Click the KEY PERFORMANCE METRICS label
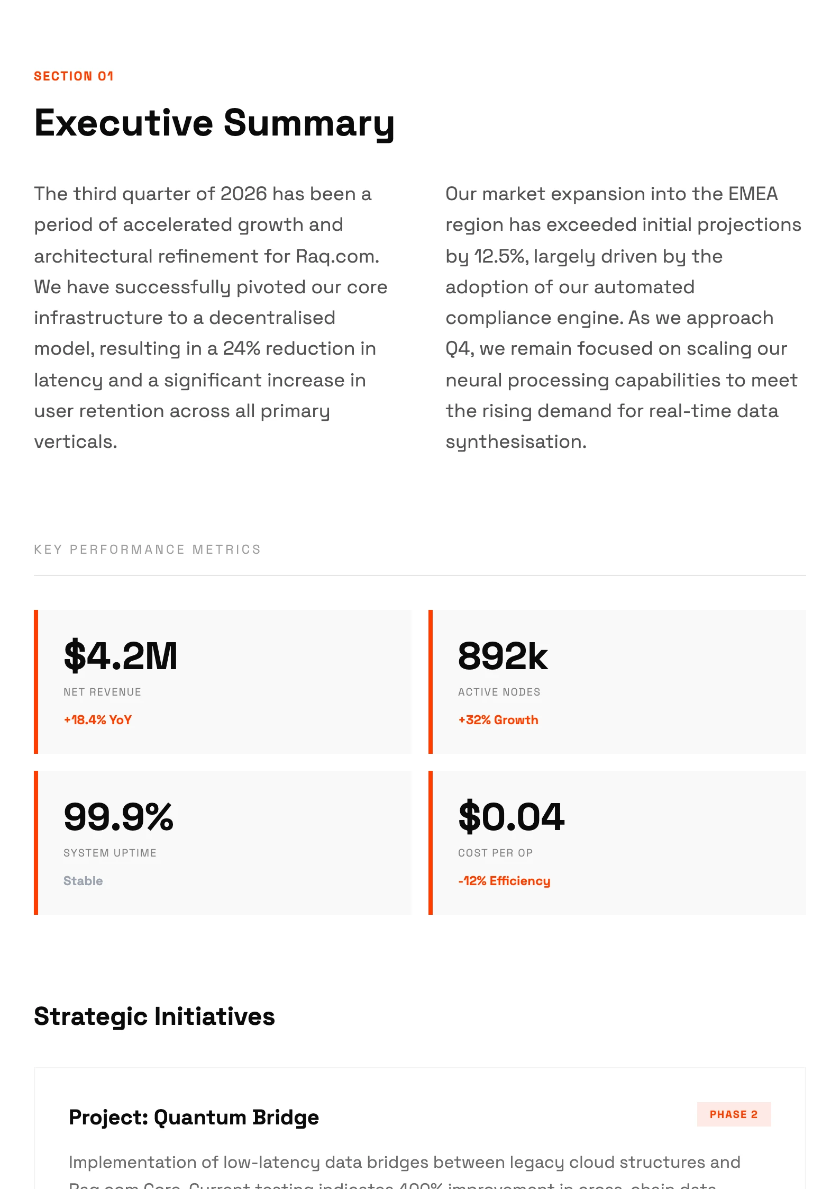 click(148, 550)
